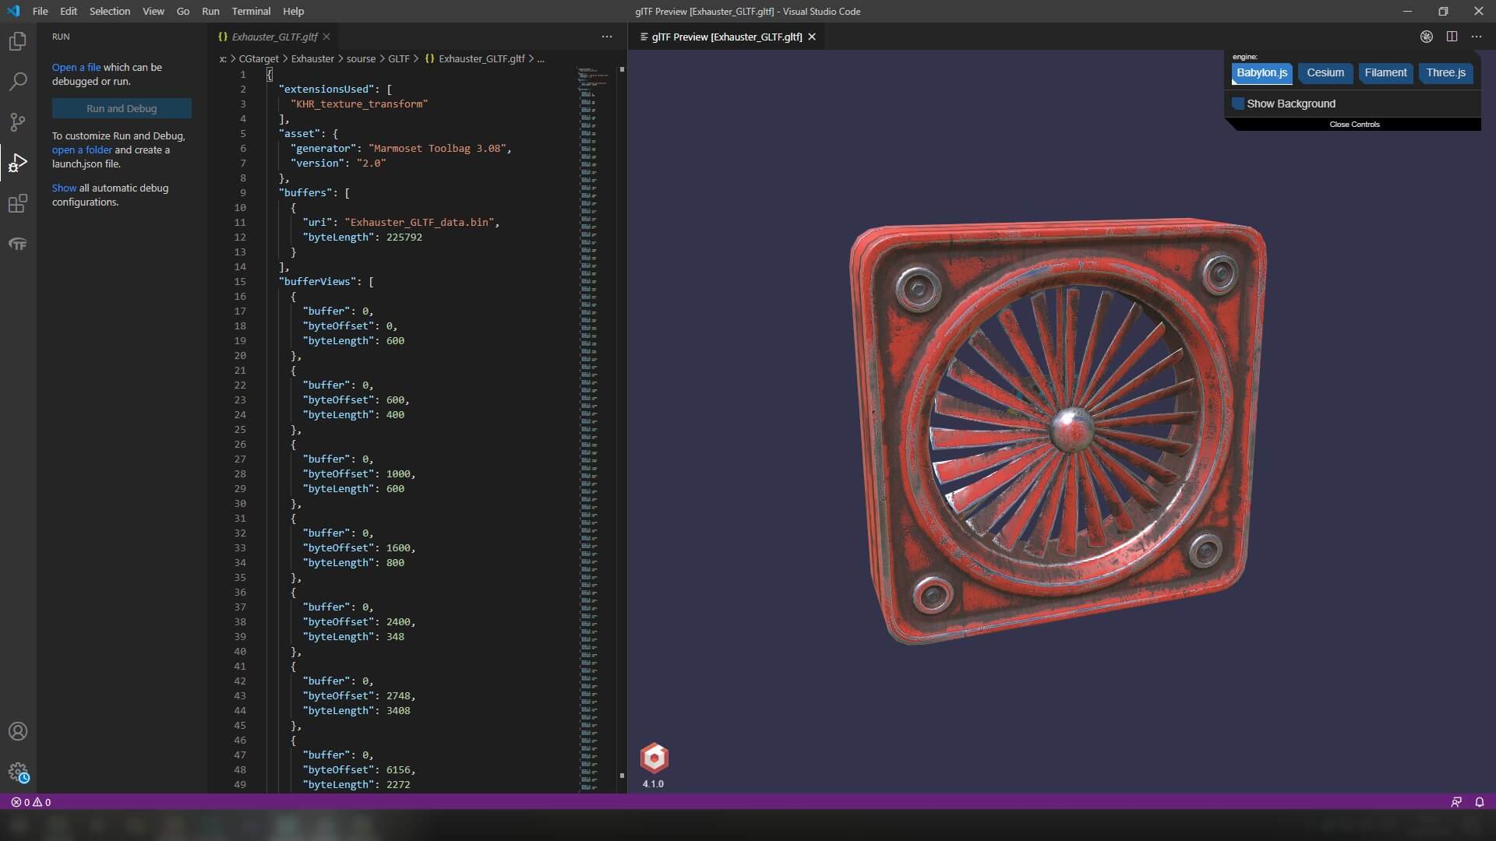
Task: Click the glTF Tools sidebar icon
Action: tap(17, 245)
